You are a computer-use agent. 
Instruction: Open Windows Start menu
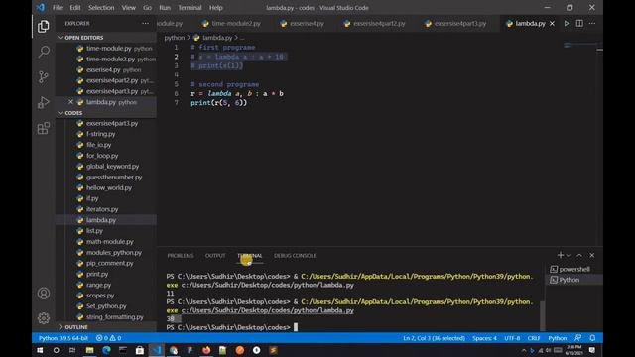click(x=40, y=350)
